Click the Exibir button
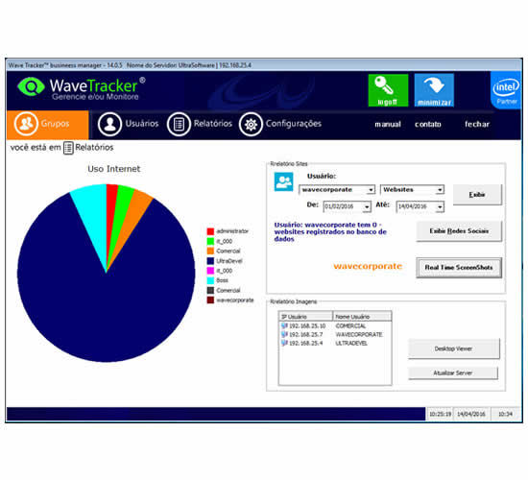 pyautogui.click(x=477, y=195)
